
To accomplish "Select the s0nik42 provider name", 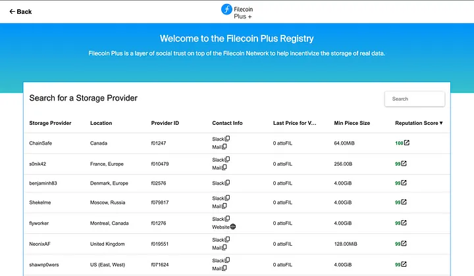I will 38,164.
